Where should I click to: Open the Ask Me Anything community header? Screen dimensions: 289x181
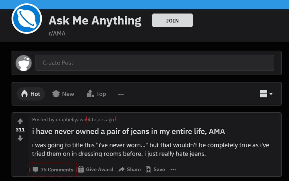[x=95, y=20]
